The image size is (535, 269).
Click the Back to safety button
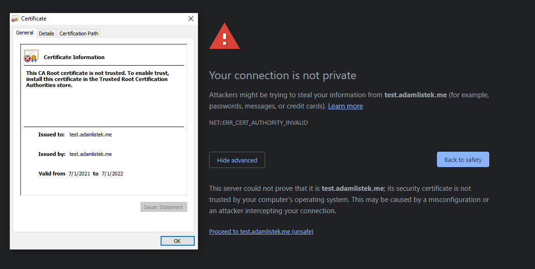(x=463, y=160)
